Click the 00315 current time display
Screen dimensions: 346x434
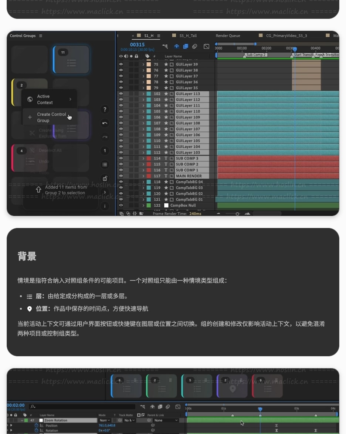pyautogui.click(x=137, y=44)
